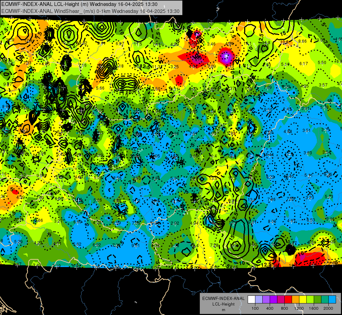Click wind shear value 6.92 on map
This screenshot has height=315, width=342.
tap(97, 245)
